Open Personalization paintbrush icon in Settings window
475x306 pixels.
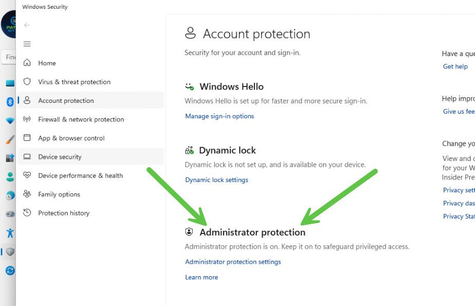pos(10,139)
